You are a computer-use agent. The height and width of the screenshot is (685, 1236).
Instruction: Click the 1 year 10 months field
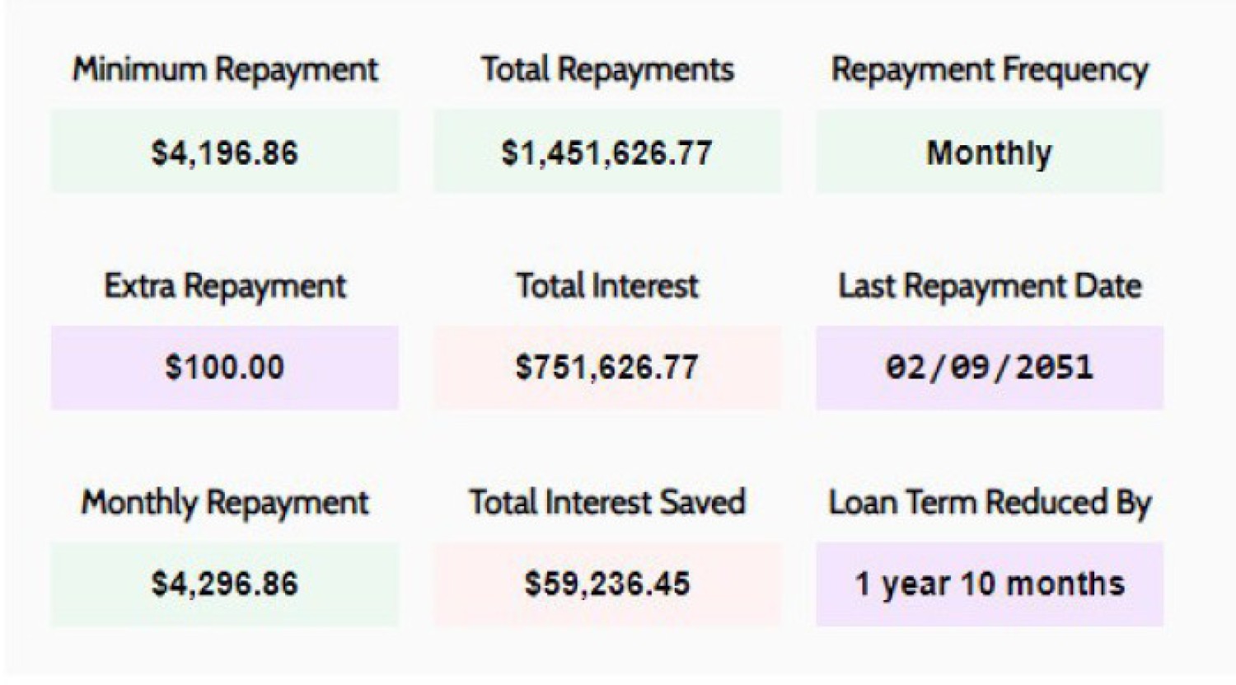[989, 584]
